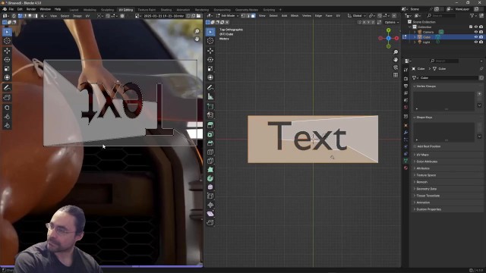Open the Edit Mode dropdown
This screenshot has width=486, height=273.
(228, 15)
